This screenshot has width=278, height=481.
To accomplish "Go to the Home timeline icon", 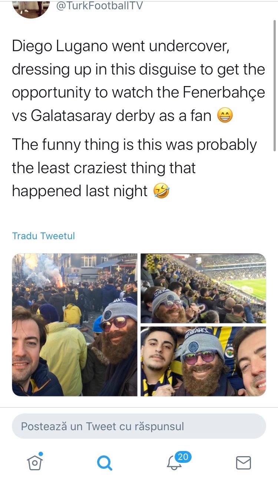I will click(34, 462).
